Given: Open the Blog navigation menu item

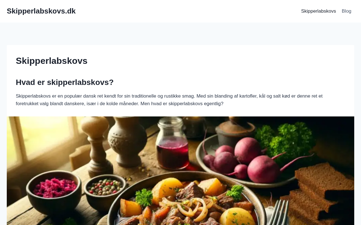Looking at the screenshot, I should point(346,11).
